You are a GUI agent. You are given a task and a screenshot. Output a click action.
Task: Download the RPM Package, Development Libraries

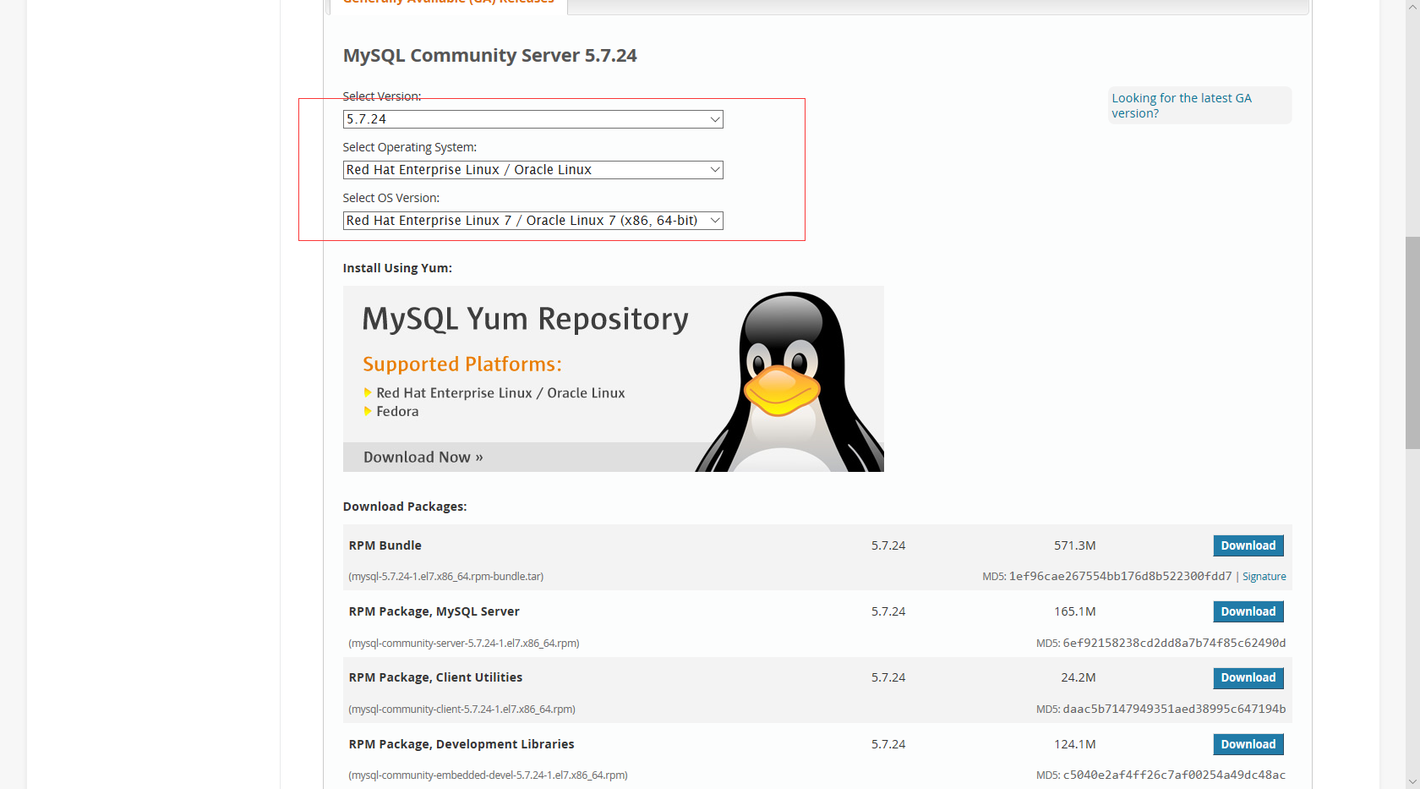point(1248,744)
